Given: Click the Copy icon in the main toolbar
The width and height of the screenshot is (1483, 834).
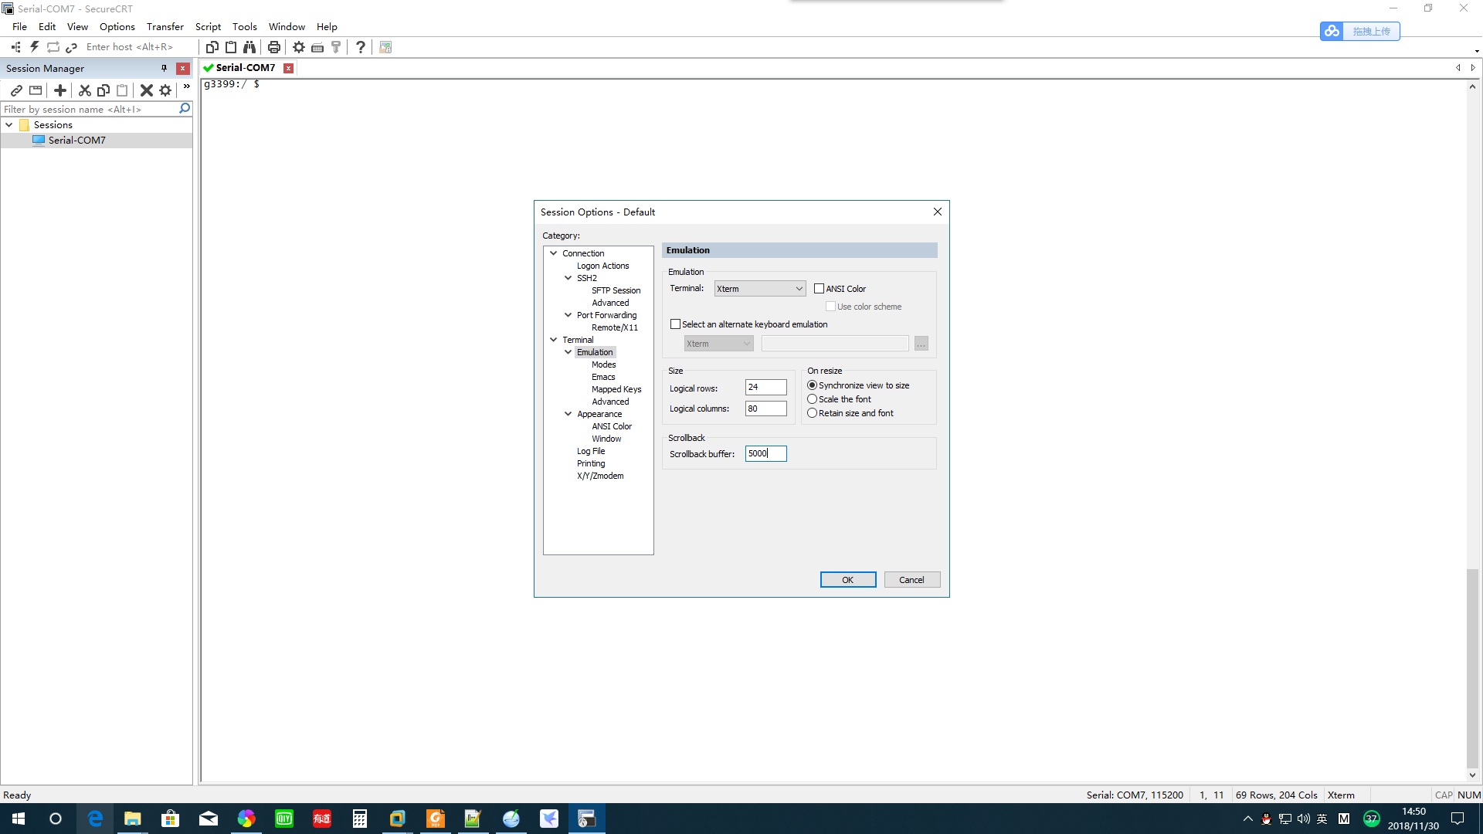Looking at the screenshot, I should tap(212, 46).
